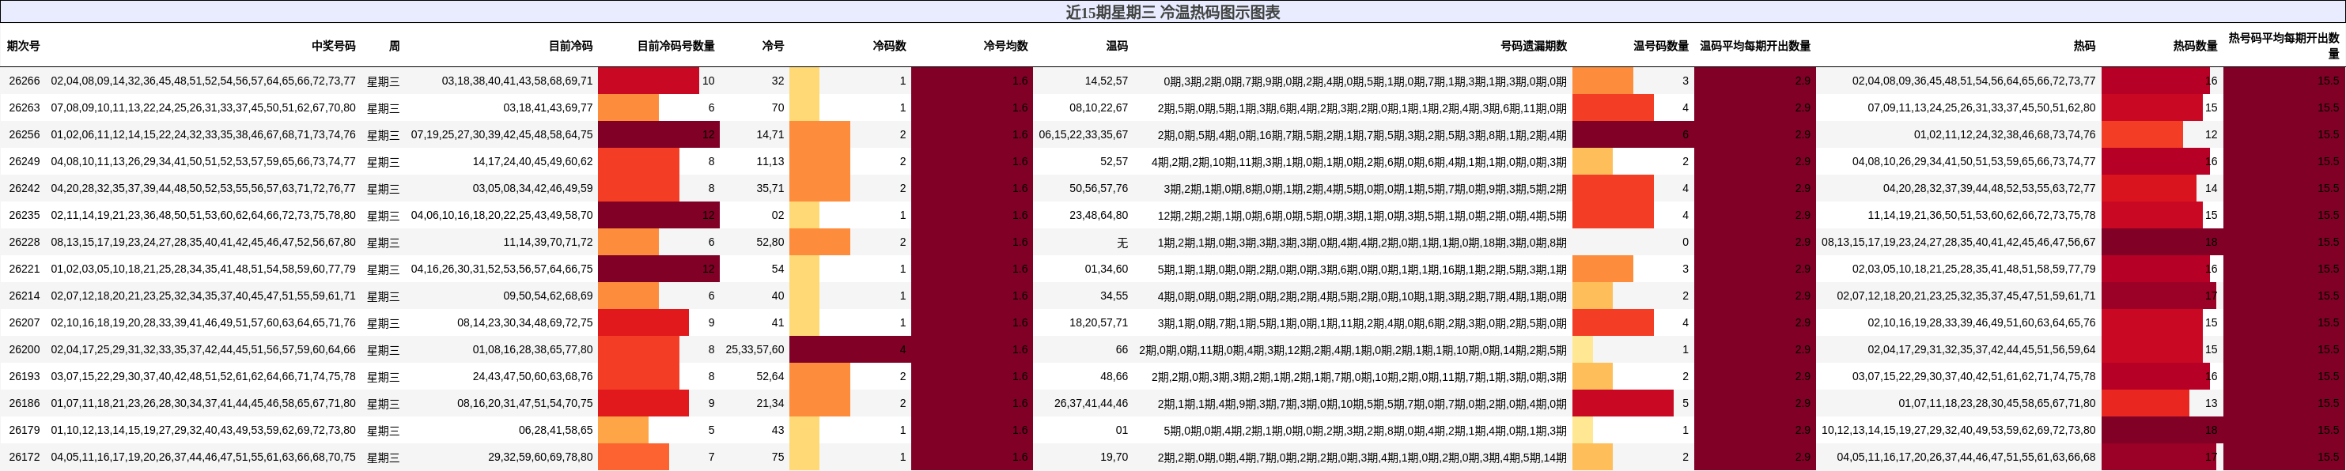Select the 中奖号码 column header
2346x471 pixels.
click(x=333, y=46)
